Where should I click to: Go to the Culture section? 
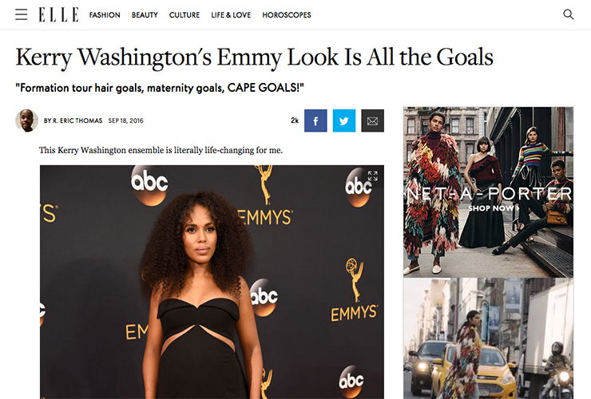184,15
